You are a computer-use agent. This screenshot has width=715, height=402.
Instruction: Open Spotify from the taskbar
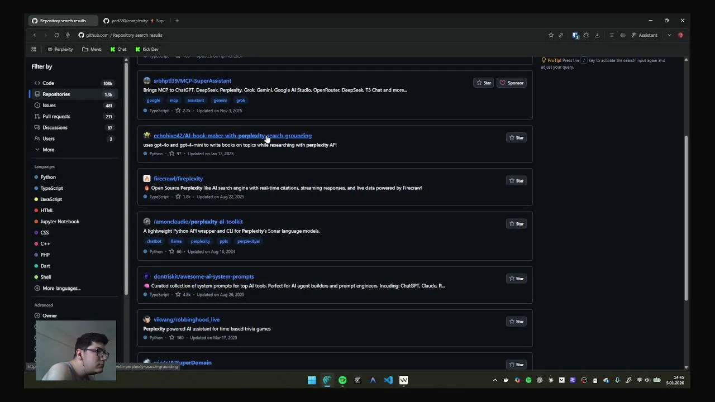[342, 380]
